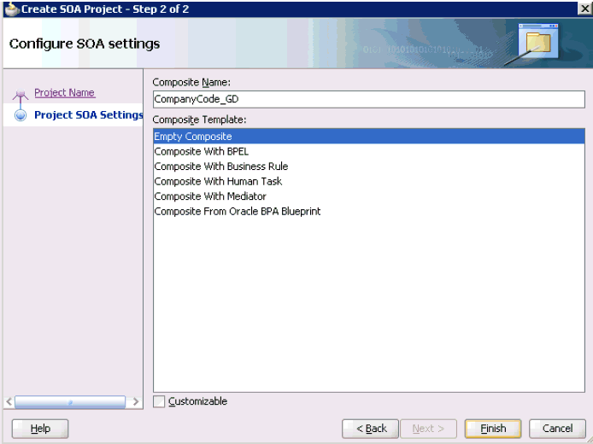Image resolution: width=593 pixels, height=444 pixels.
Task: Choose Composite With Business Rule
Action: click(x=369, y=166)
